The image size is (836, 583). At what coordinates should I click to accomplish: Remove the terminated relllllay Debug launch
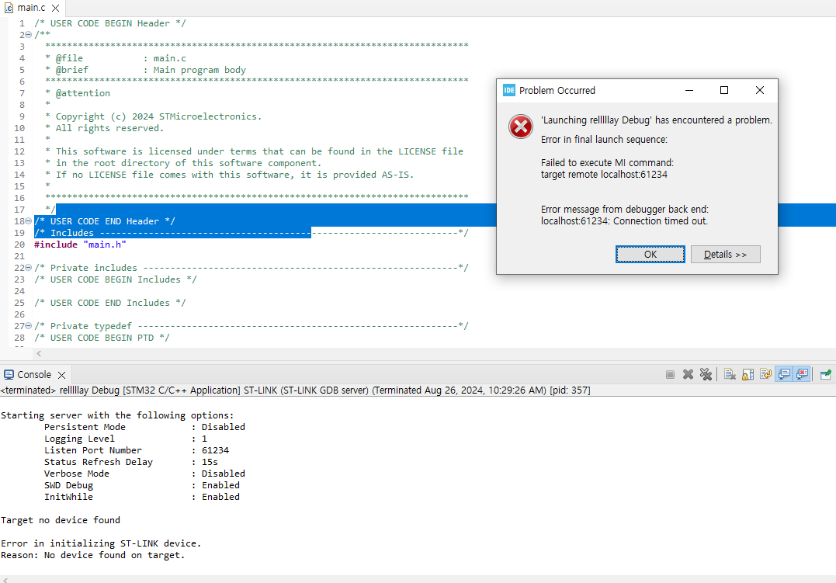coord(688,374)
